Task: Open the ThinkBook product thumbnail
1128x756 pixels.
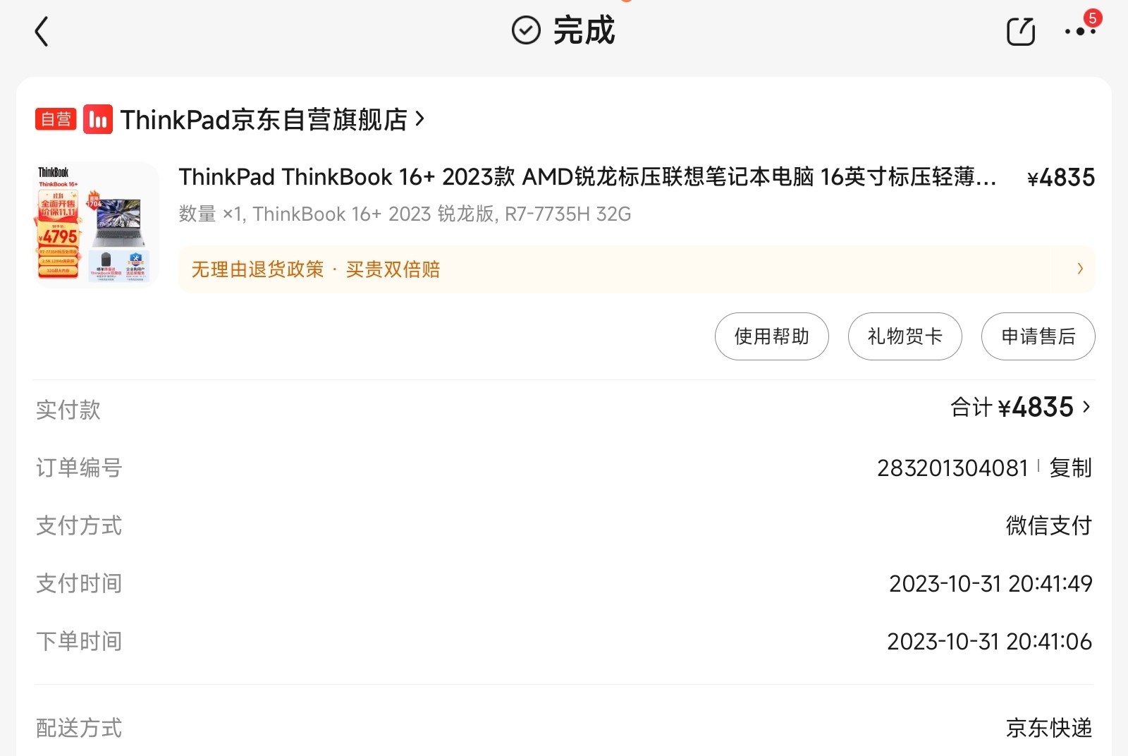Action: (97, 225)
